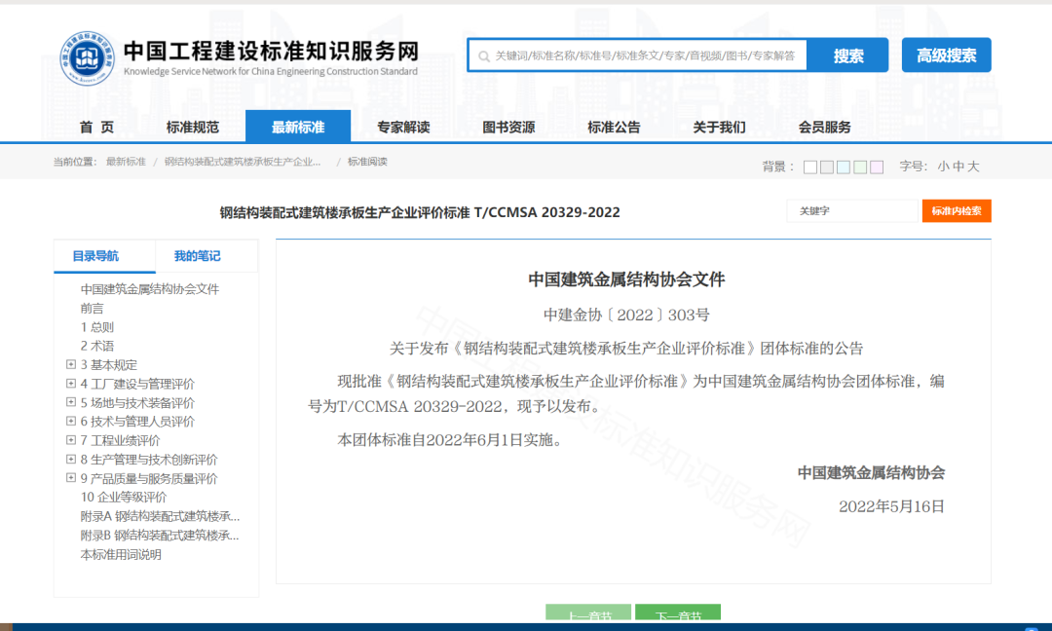Choose light blue background swatch

[x=844, y=167]
